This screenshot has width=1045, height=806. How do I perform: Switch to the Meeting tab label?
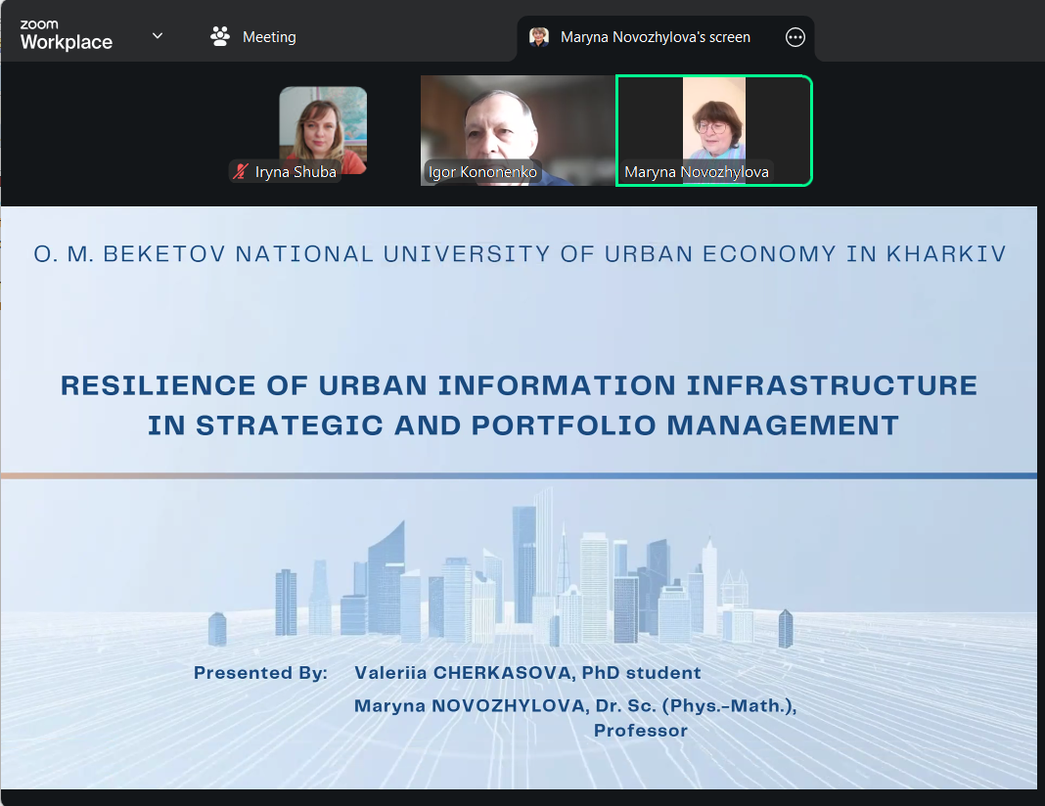269,37
